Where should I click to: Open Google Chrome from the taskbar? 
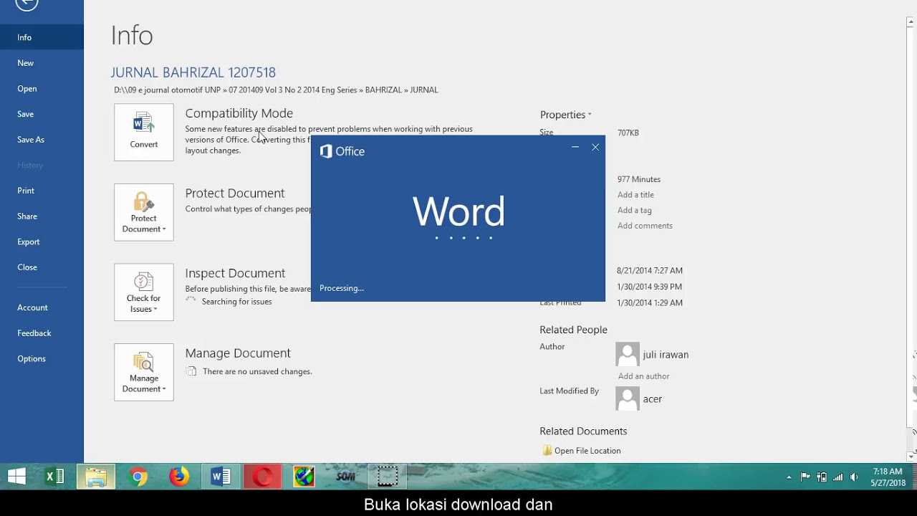coord(138,477)
